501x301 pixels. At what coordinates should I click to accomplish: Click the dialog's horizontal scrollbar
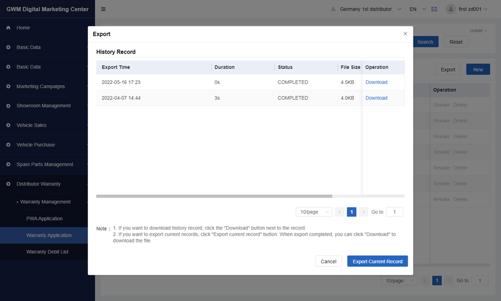[x=214, y=196]
